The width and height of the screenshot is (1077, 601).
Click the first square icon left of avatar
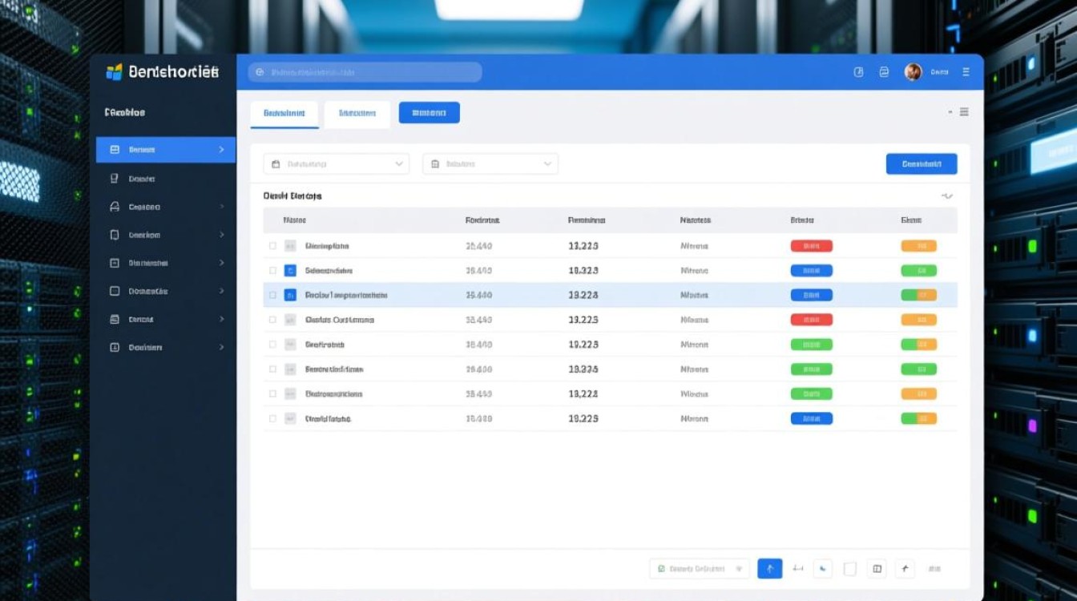coord(858,72)
